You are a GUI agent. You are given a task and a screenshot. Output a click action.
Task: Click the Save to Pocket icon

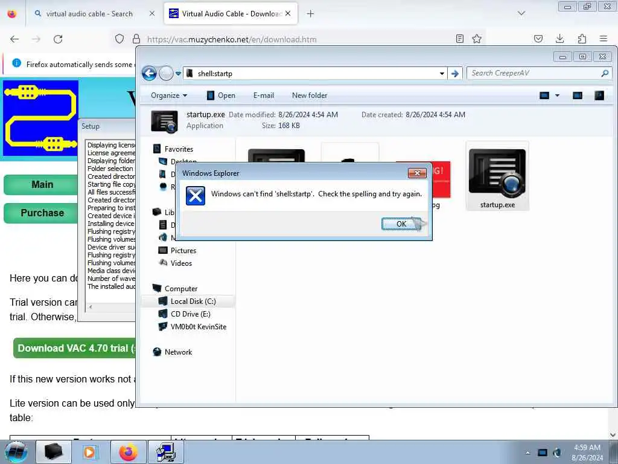click(538, 39)
